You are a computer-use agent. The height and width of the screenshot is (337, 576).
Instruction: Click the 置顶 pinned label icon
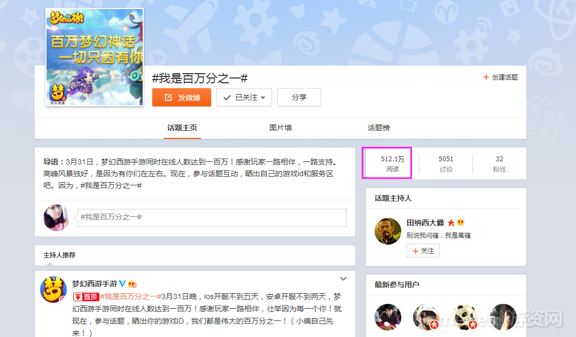(x=86, y=296)
